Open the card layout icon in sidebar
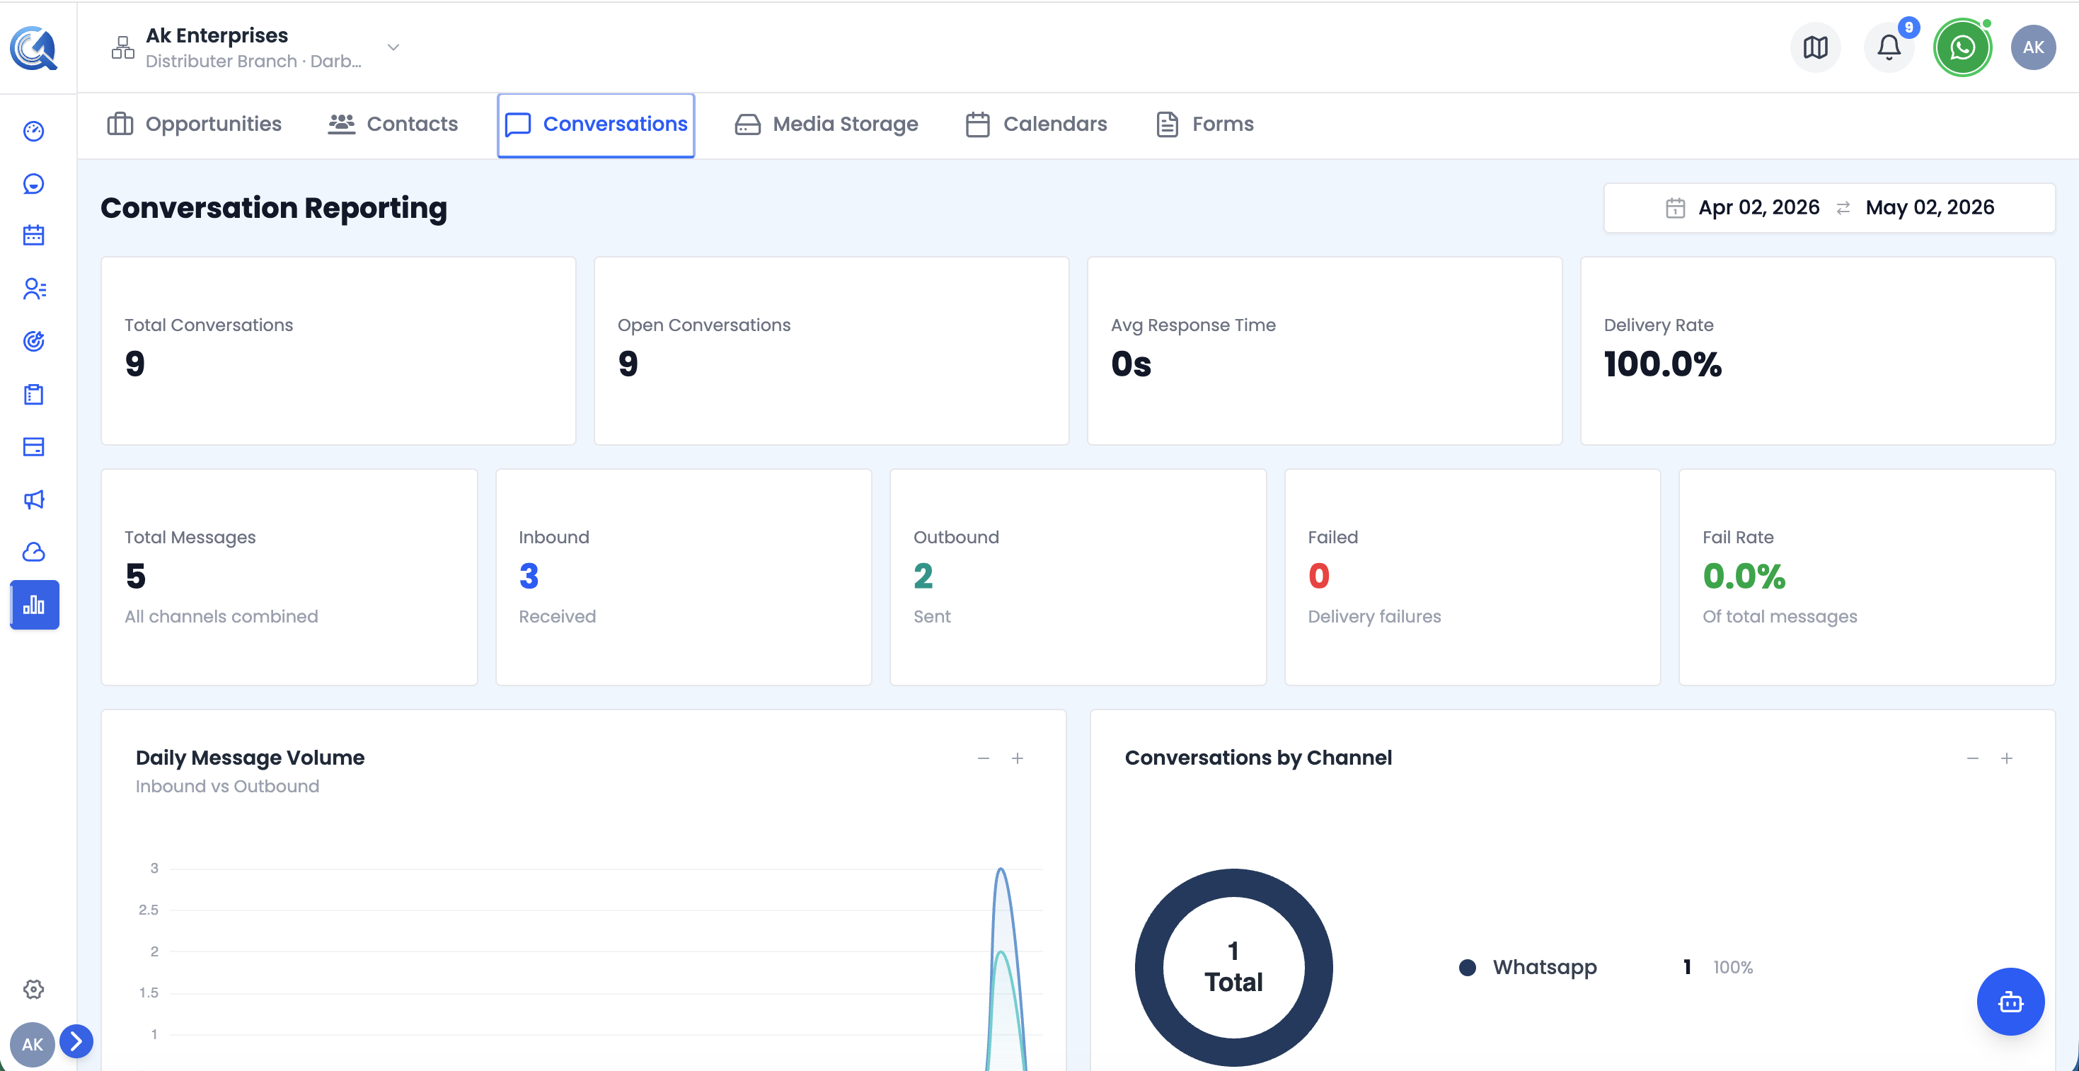Screen dimensions: 2079x1071 [x=34, y=446]
